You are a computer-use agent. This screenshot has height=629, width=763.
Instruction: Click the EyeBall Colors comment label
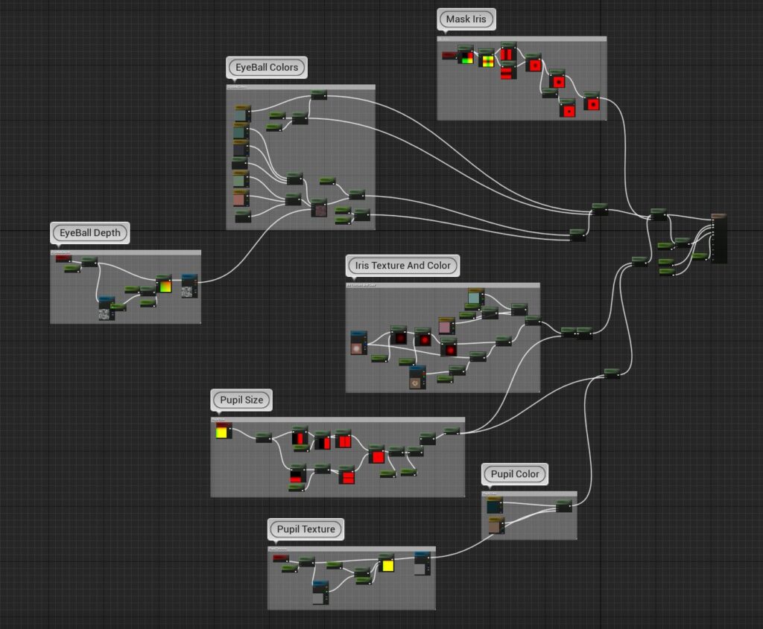coord(266,67)
